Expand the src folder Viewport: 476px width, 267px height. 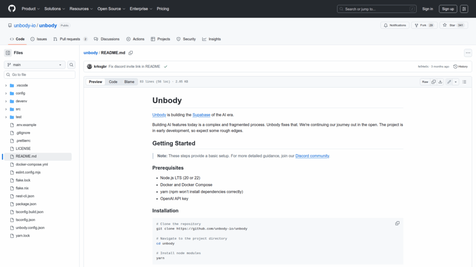click(6, 109)
